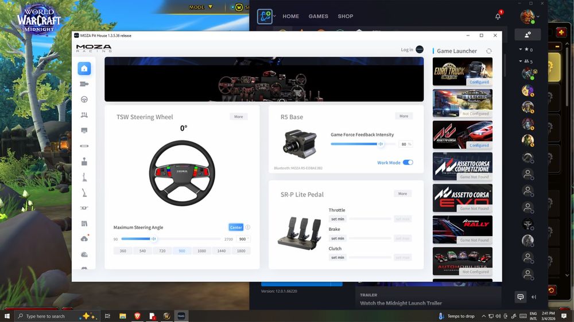Open the handbrake sidebar icon
Viewport: 574px width, 322px height.
[84, 193]
